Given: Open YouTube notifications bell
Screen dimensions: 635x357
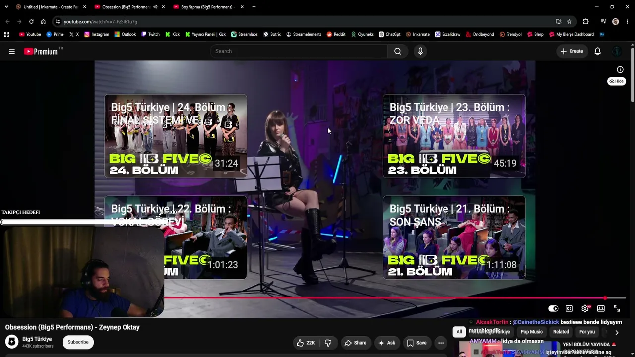Looking at the screenshot, I should pyautogui.click(x=598, y=51).
